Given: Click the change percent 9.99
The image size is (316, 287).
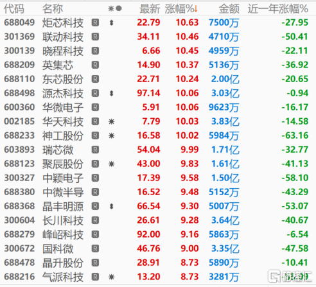Looking at the screenshot, I should point(189,150).
